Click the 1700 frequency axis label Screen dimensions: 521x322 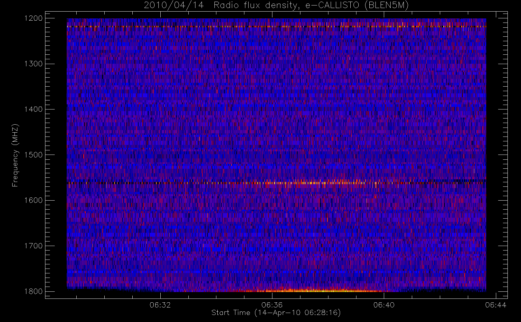click(x=33, y=246)
